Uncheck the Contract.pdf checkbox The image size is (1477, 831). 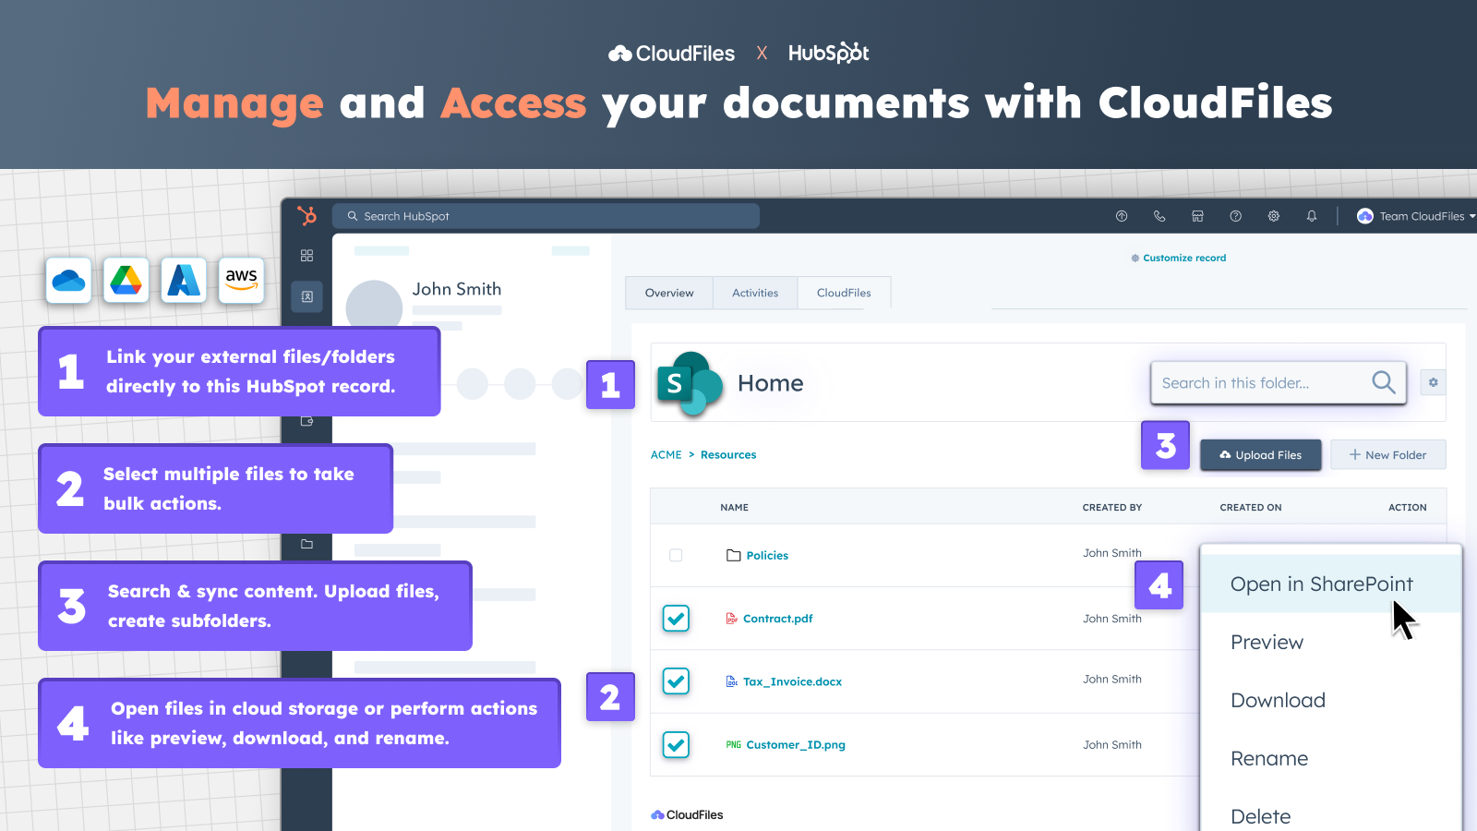click(676, 619)
